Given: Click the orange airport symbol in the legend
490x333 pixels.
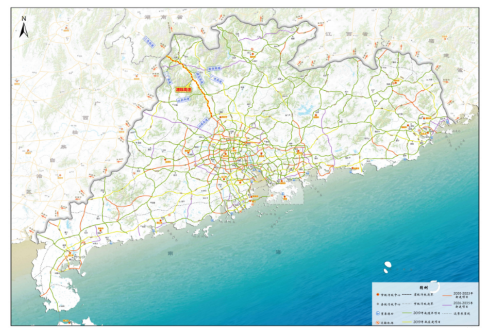Looking at the screenshot, I should click(377, 322).
